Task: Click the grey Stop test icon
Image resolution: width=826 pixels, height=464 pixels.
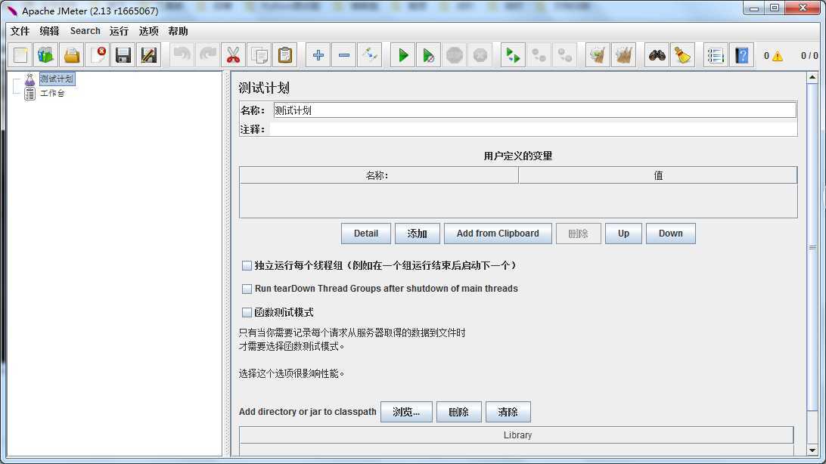Action: pos(455,54)
